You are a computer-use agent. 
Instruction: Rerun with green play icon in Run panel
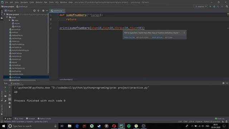point(5,87)
